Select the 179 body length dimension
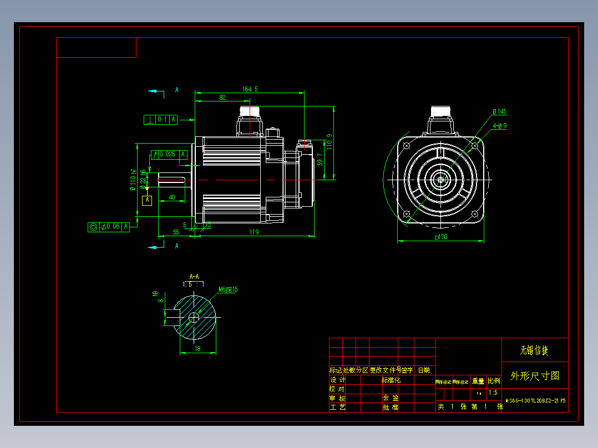Viewport: 598px width, 448px height. point(255,232)
